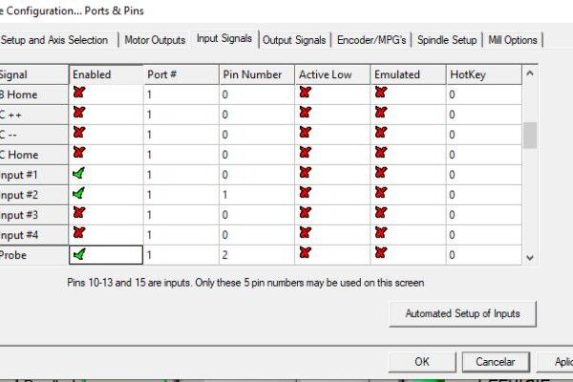Switch to the Motor Outputs tab
The image size is (573, 382).
pyautogui.click(x=156, y=40)
